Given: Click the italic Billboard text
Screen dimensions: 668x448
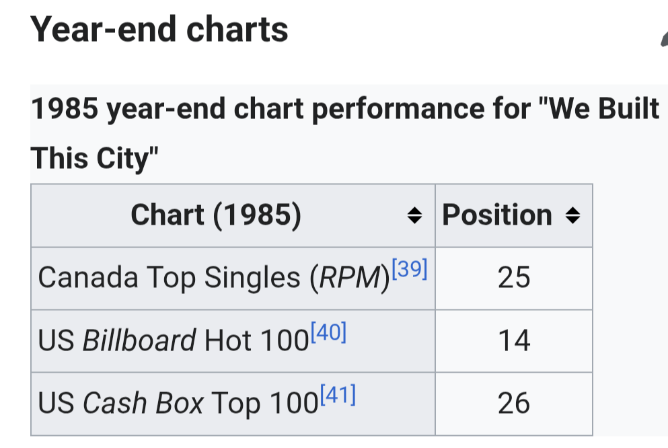Looking at the screenshot, I should [x=139, y=340].
